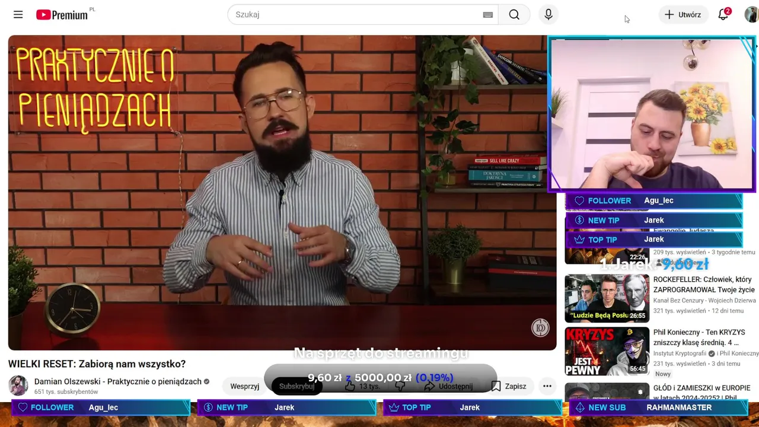The height and width of the screenshot is (427, 759).
Task: Open 'GŁÓD i ZAMIESZKI w EUROPIE' video title
Action: point(701,393)
